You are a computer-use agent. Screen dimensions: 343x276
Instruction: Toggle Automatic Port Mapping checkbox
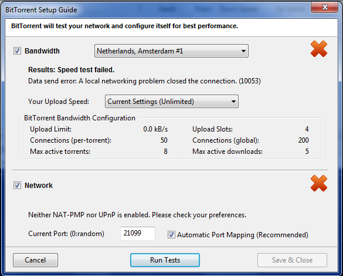coord(171,235)
